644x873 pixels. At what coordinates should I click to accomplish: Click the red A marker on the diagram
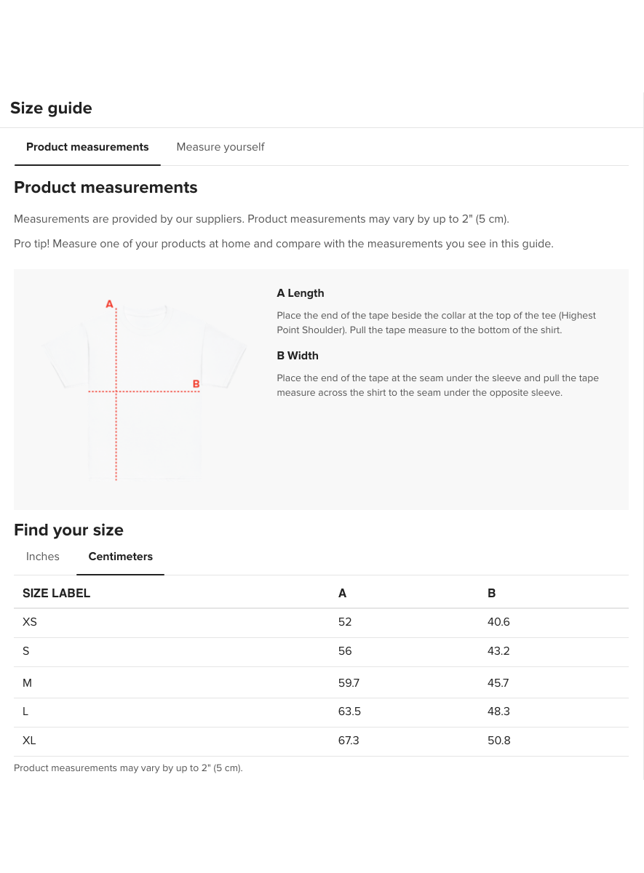[109, 304]
